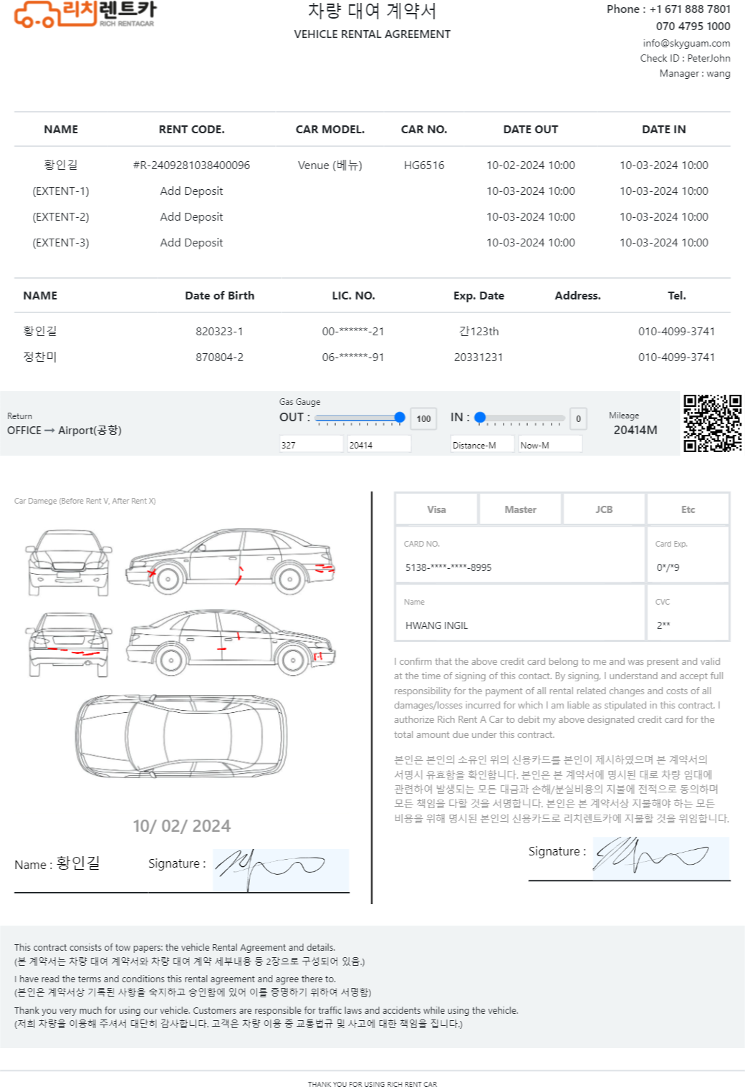Click the driver name 정찬미
Screen dimensions: 745x1089
pyautogui.click(x=40, y=357)
